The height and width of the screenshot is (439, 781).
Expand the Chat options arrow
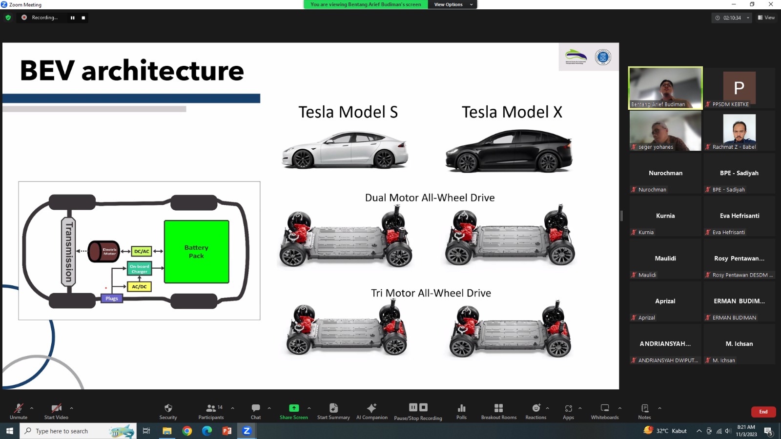click(x=269, y=408)
